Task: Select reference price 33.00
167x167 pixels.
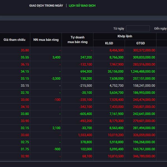Action: pos(25,100)
